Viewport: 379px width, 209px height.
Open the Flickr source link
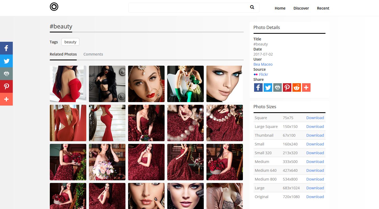tap(263, 74)
